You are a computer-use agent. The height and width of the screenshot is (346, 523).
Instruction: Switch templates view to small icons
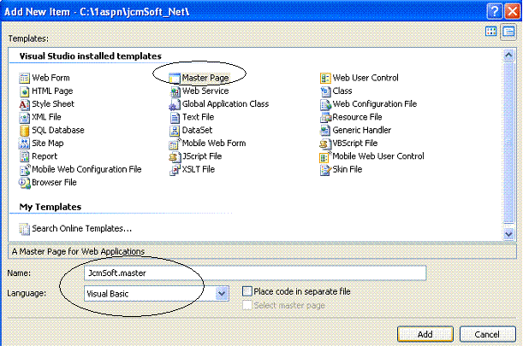click(508, 32)
